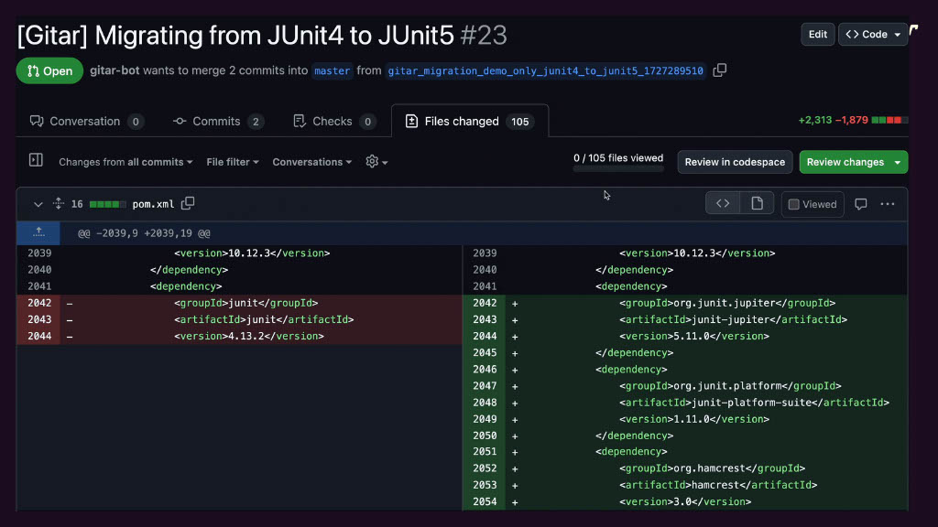
Task: Click added line number 2054
Action: click(x=485, y=502)
